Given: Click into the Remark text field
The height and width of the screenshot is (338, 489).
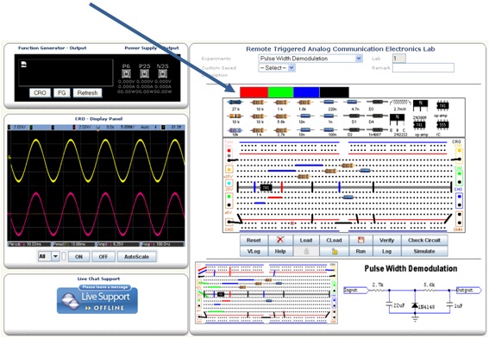Looking at the screenshot, I should point(423,67).
